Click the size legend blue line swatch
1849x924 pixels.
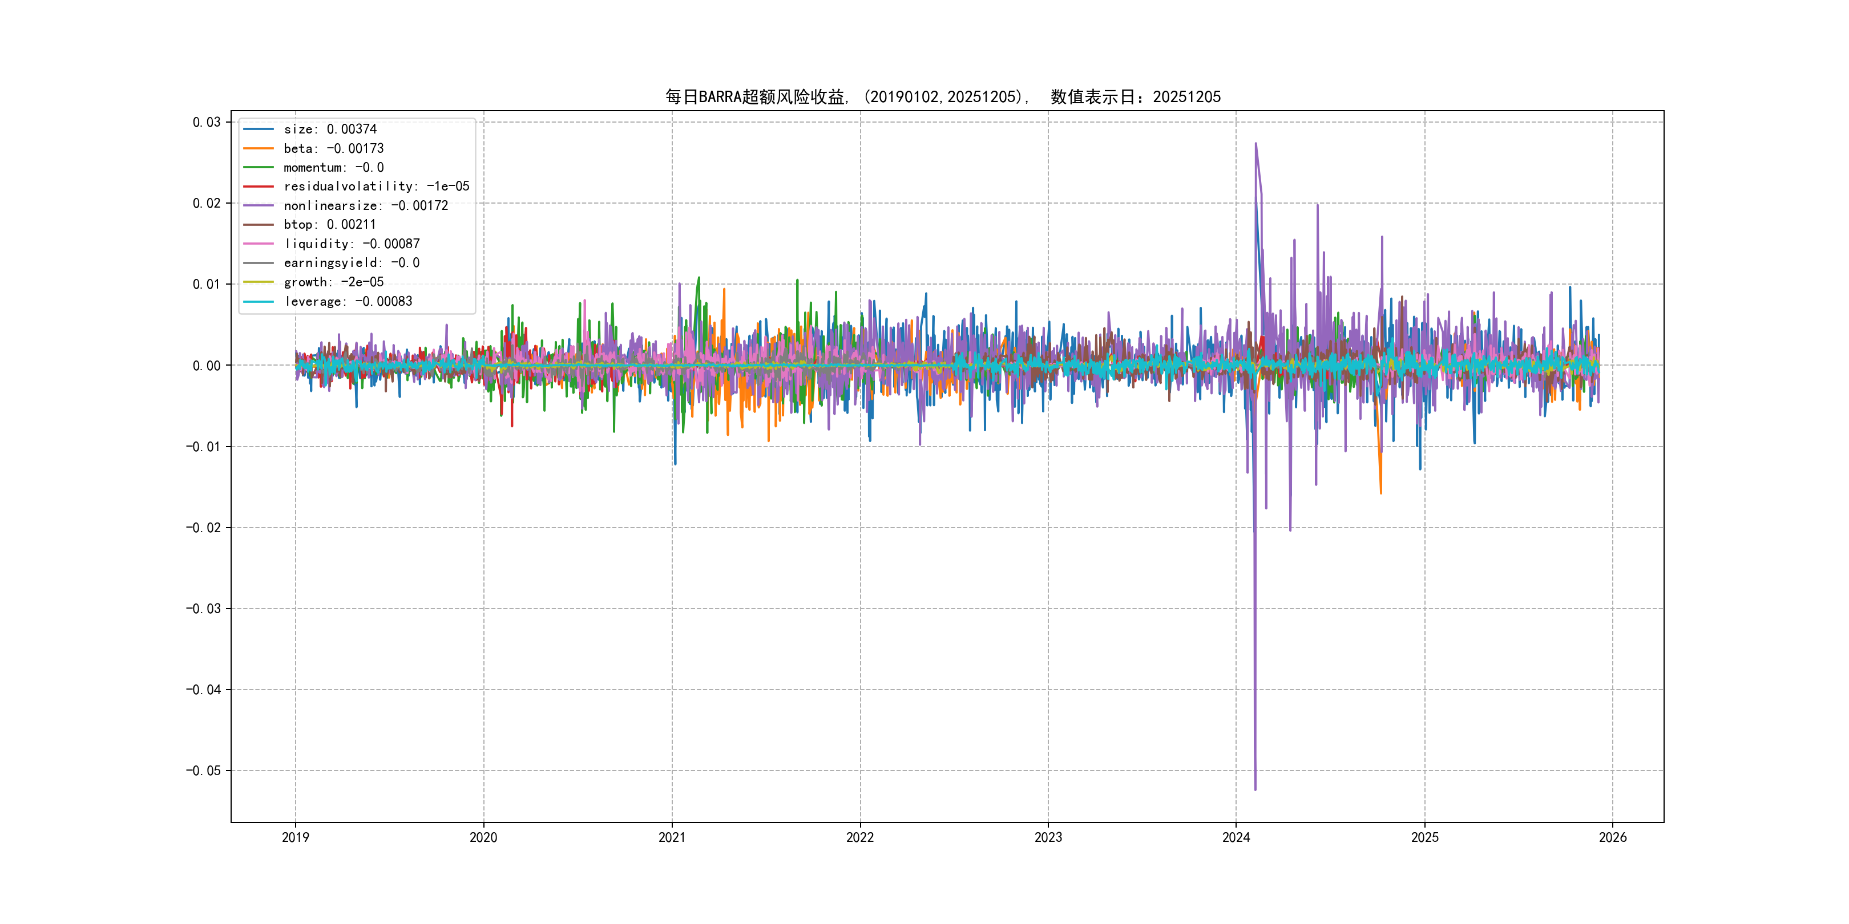pyautogui.click(x=259, y=129)
